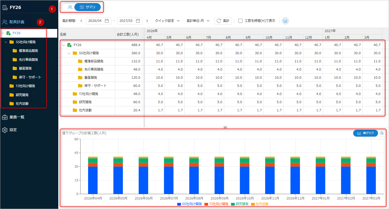
Task: Open calendar picker for 2027/03 end date
Action: click(x=138, y=21)
